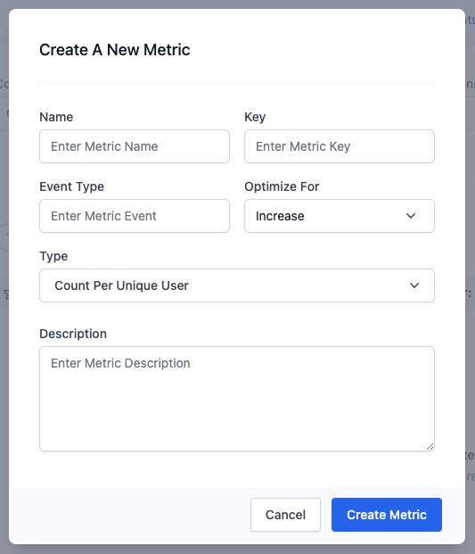Image resolution: width=475 pixels, height=554 pixels.
Task: Focus the Enter Metric Key field
Action: (x=340, y=146)
